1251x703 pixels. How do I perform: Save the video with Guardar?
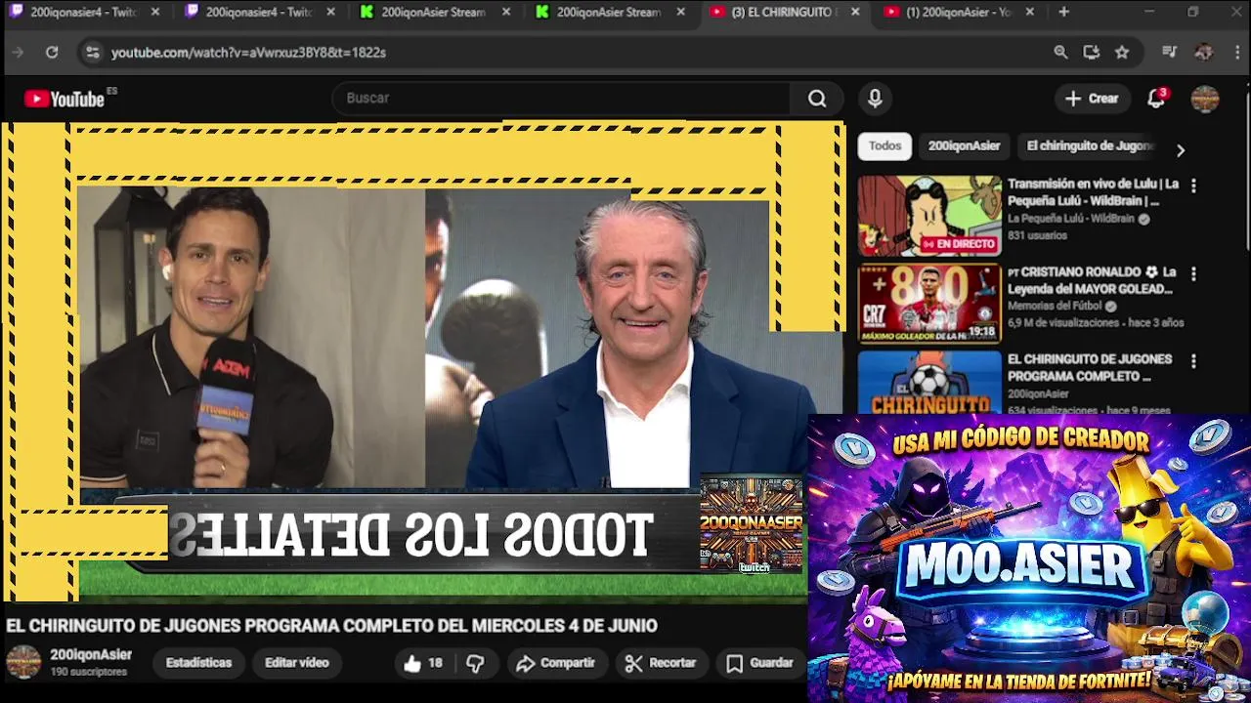[760, 663]
